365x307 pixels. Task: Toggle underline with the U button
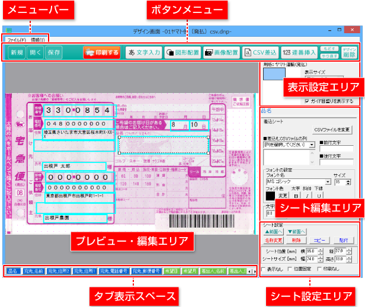pyautogui.click(x=319, y=196)
